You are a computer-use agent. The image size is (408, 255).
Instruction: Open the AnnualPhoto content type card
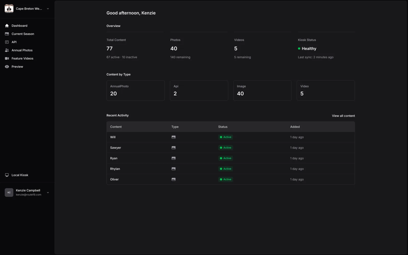(x=135, y=91)
